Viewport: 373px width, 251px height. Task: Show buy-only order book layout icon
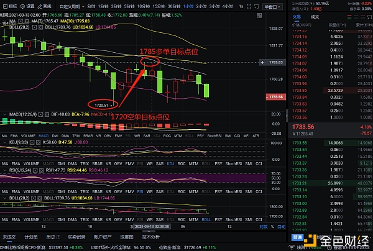[x=356, y=17]
